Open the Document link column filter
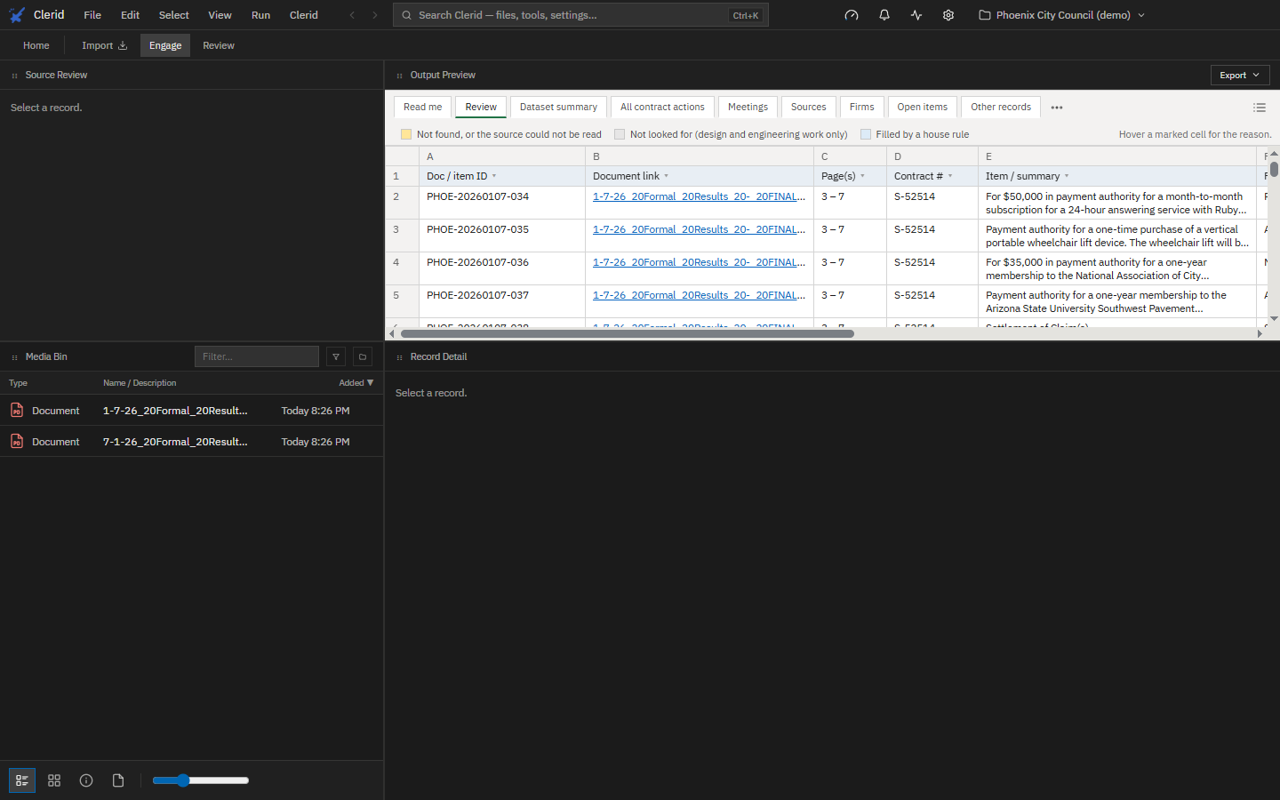 coord(666,176)
